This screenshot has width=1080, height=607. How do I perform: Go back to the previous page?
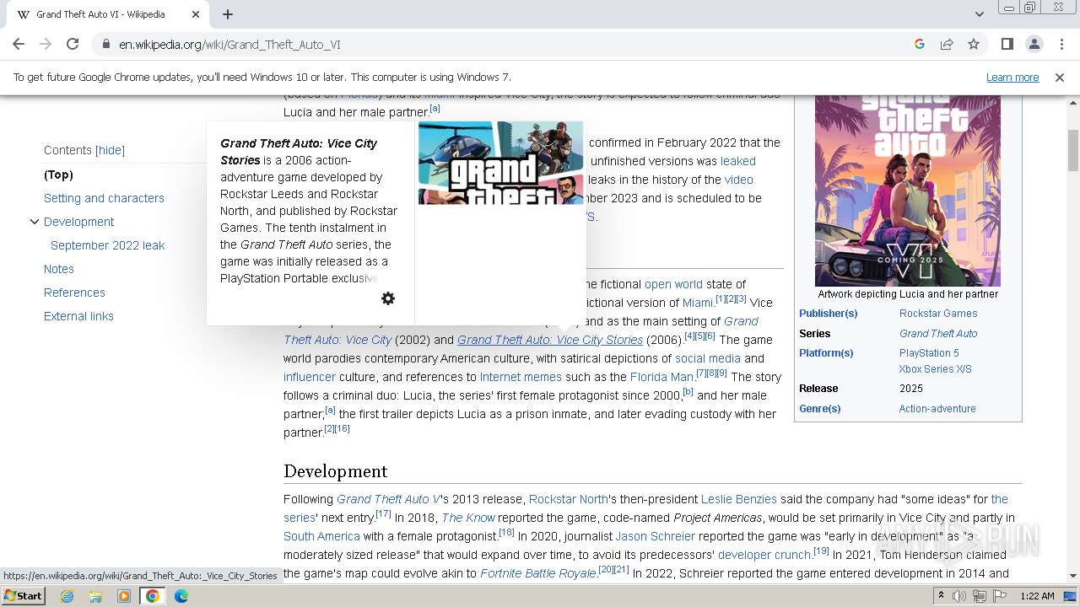19,44
